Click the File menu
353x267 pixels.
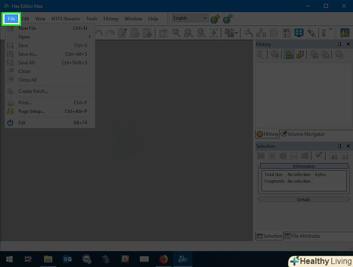click(x=12, y=19)
